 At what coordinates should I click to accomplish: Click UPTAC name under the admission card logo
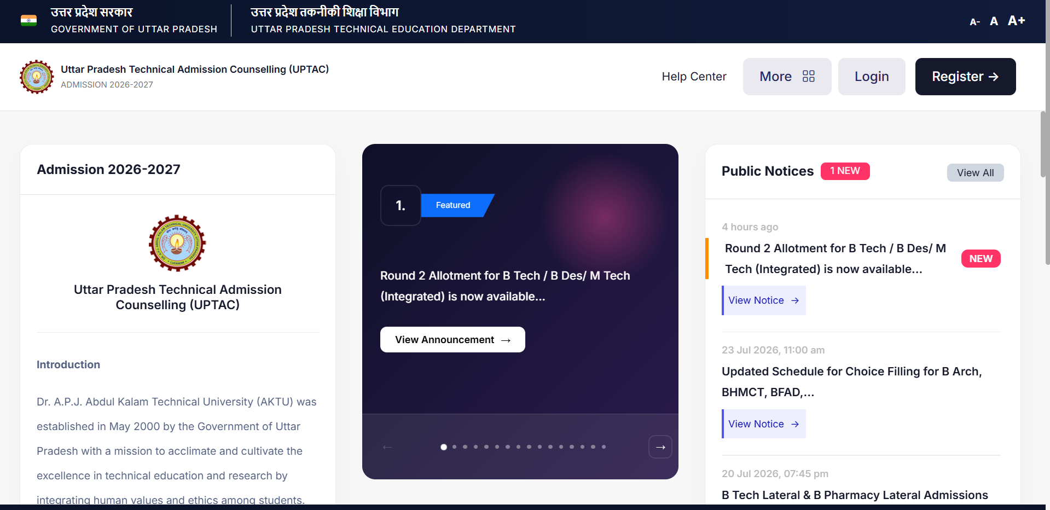coord(178,297)
